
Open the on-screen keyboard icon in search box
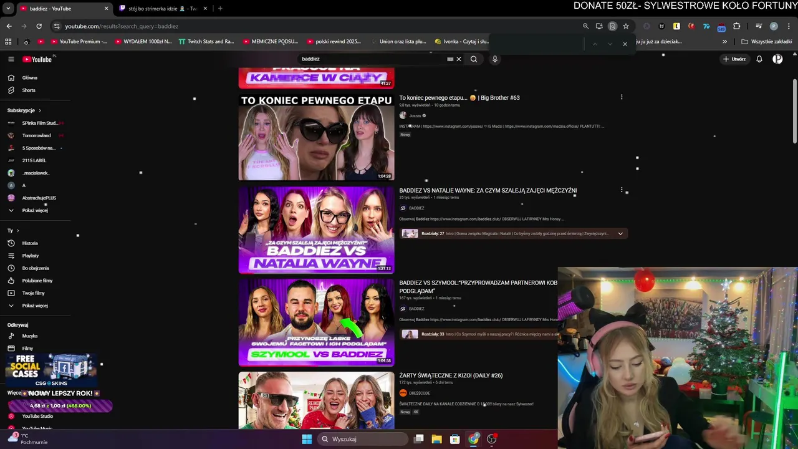point(450,59)
